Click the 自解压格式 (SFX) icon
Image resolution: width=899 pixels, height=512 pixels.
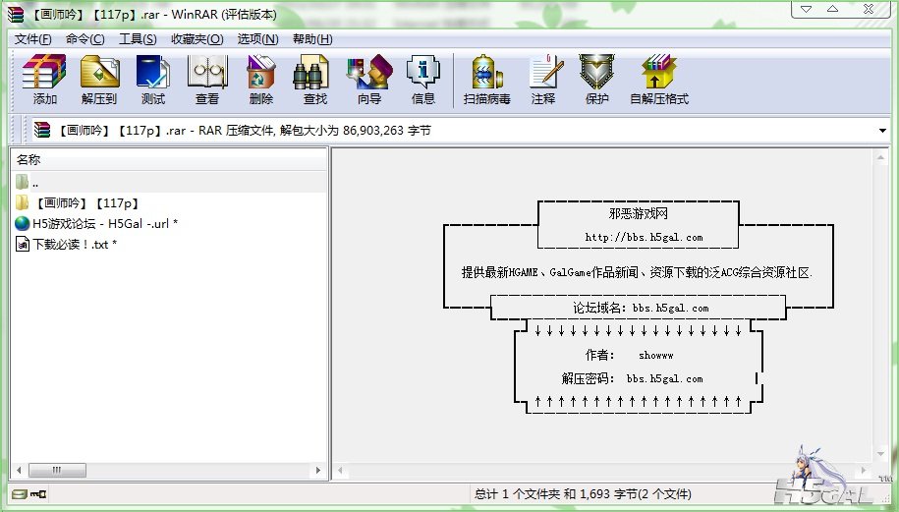[x=659, y=79]
